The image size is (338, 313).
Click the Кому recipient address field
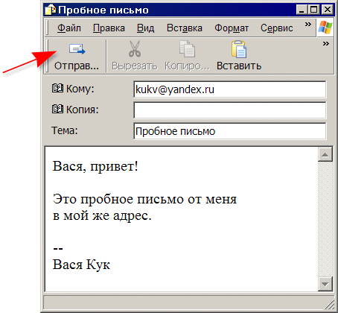pos(230,89)
